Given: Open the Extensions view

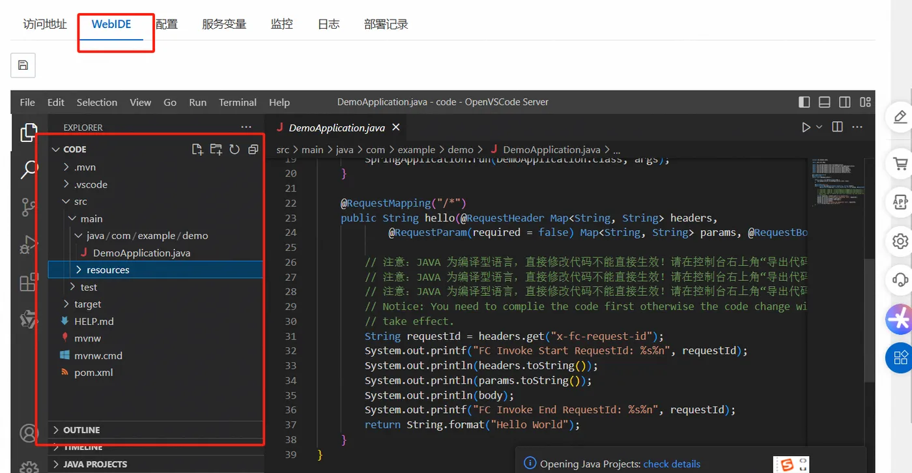Looking at the screenshot, I should [x=29, y=282].
